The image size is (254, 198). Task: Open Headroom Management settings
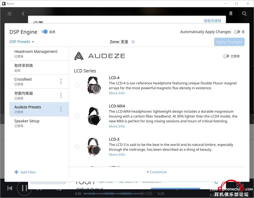click(39, 54)
